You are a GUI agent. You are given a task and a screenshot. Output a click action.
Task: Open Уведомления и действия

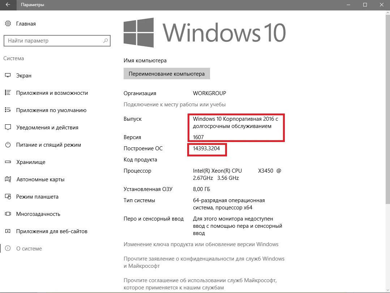pyautogui.click(x=47, y=128)
